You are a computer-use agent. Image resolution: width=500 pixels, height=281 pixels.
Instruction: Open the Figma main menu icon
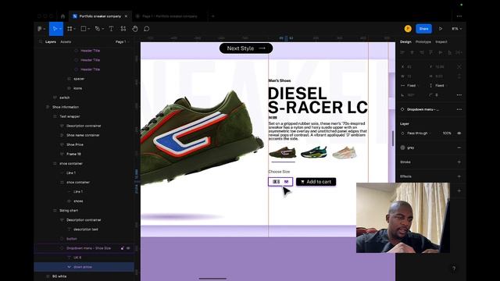40,29
